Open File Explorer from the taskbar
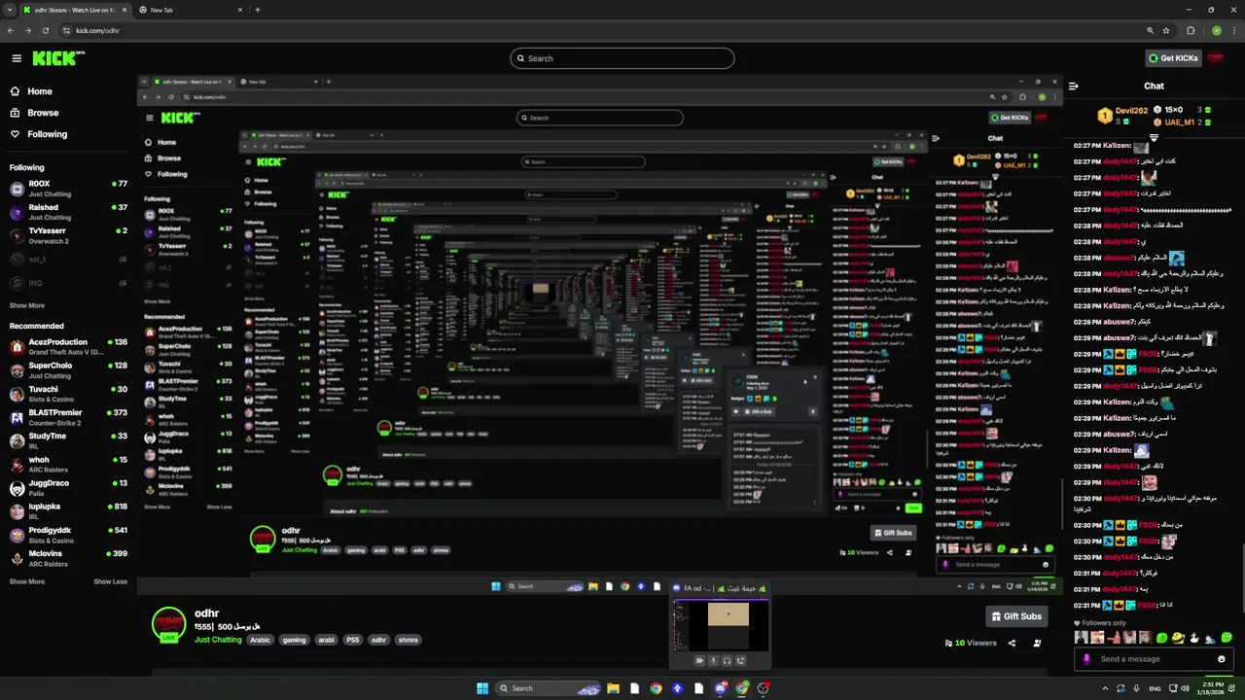1245x700 pixels. click(613, 688)
